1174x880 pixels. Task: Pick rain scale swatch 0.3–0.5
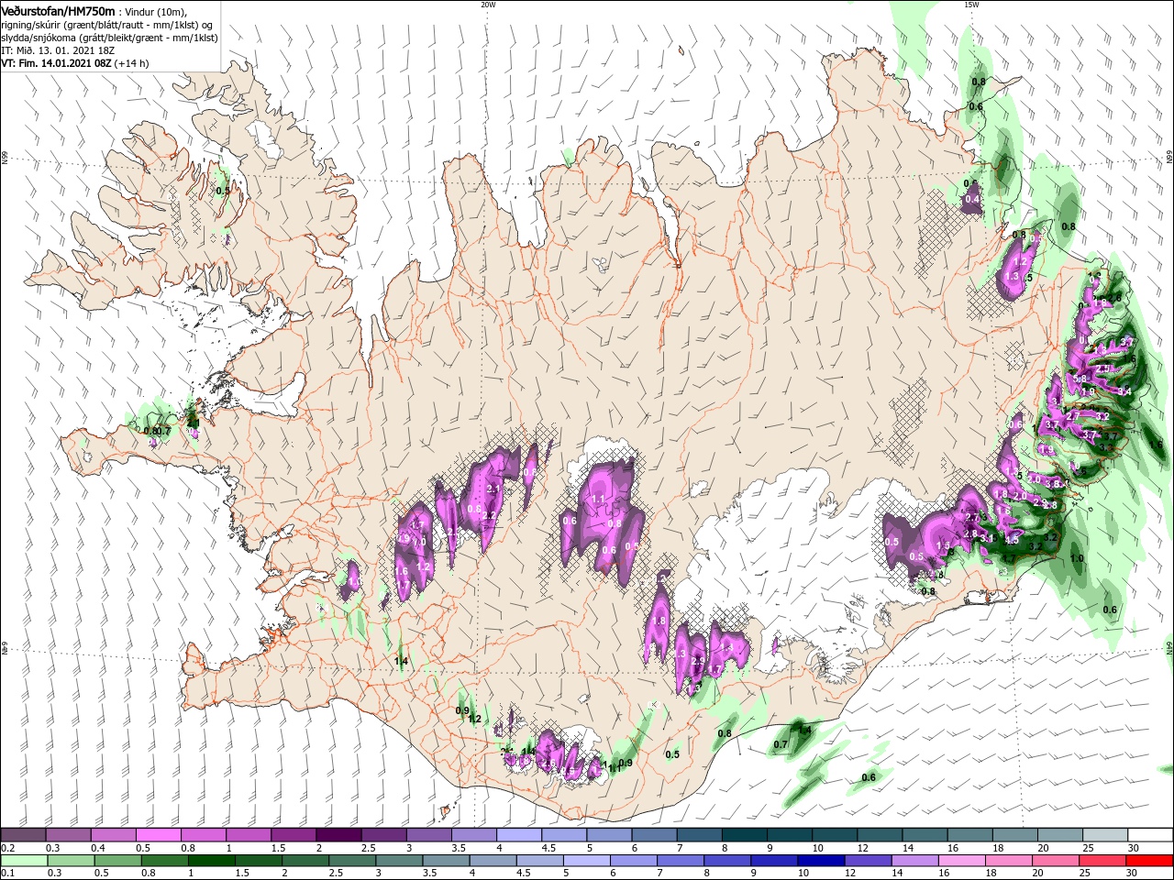coord(71,861)
